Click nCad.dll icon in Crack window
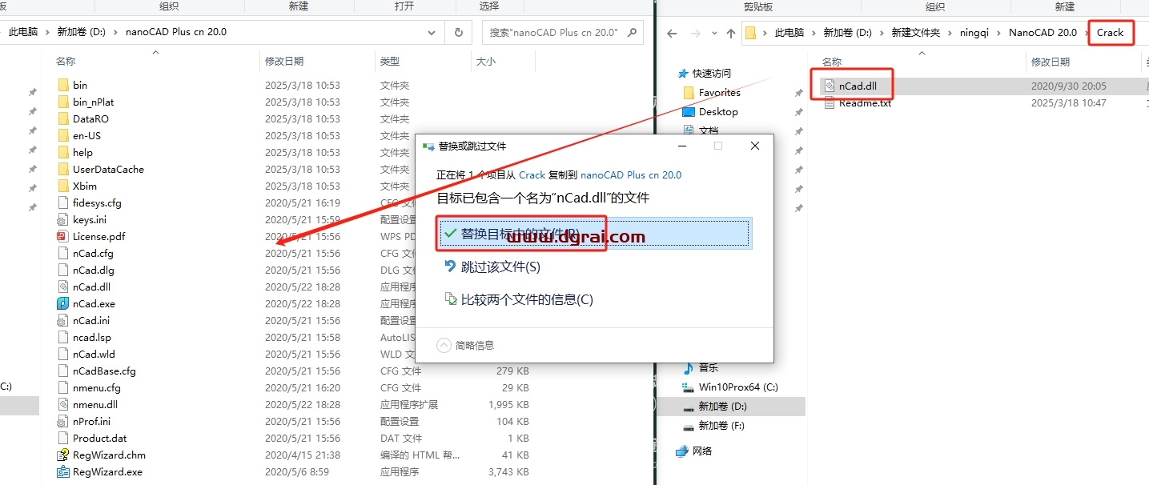Screen dimensions: 1149x485 (x=829, y=86)
